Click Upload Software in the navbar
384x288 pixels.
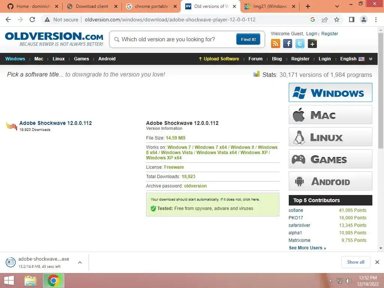(x=219, y=59)
